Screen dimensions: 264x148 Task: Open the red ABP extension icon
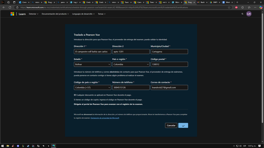237,7
